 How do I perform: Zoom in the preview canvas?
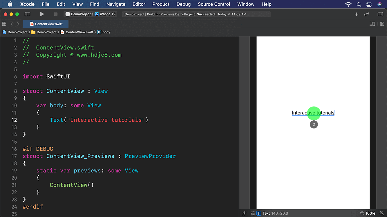(x=381, y=213)
